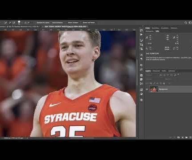The width and height of the screenshot is (192, 160).
Task: Select the Subtract from Selection brush mode
Action: [x=14, y=23]
